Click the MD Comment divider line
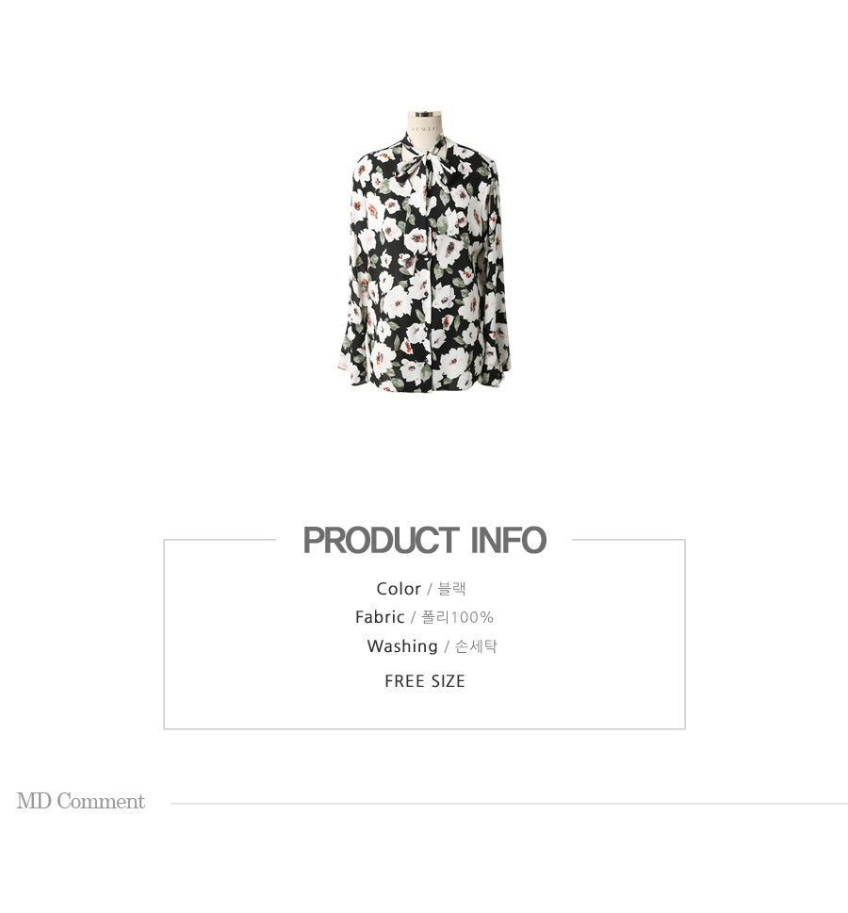Image resolution: width=848 pixels, height=913 pixels. 509,804
